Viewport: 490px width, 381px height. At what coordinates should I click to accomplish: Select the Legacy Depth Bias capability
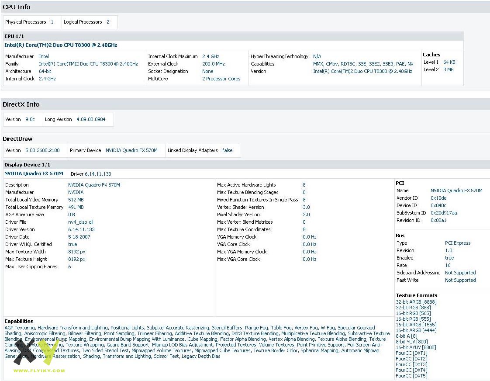(201, 356)
